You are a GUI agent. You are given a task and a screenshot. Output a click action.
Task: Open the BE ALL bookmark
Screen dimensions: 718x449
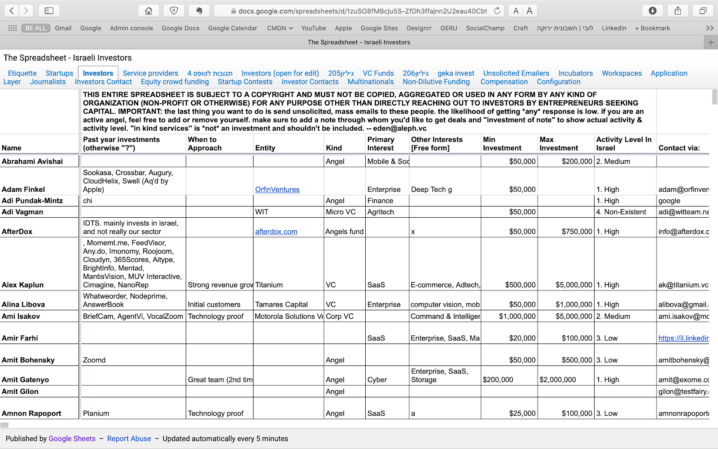coord(35,28)
